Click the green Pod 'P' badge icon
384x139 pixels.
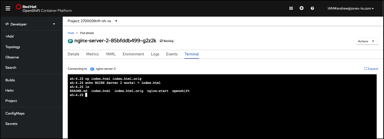[70, 41]
